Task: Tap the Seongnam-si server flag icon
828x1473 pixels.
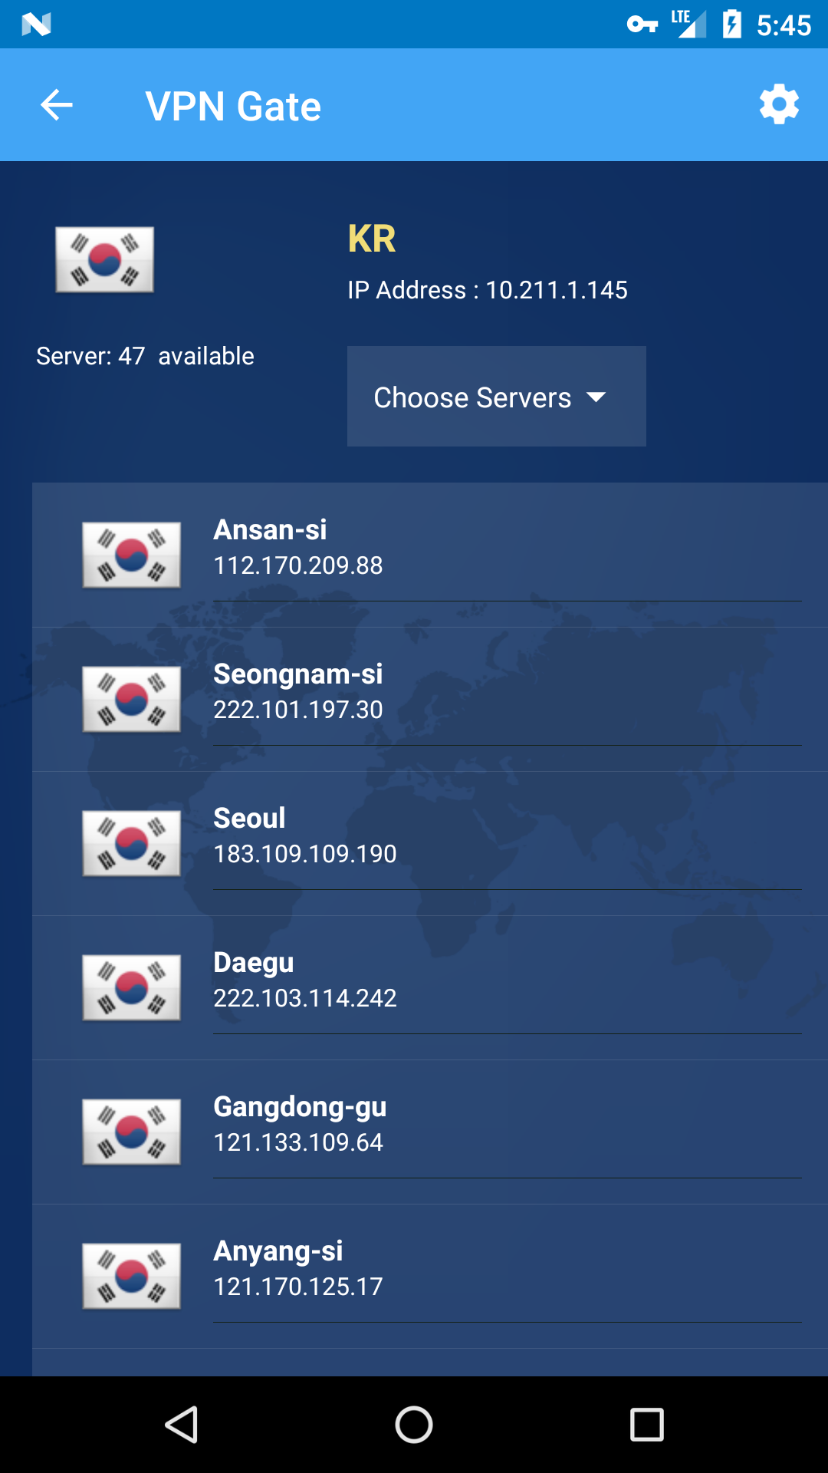Action: click(x=131, y=699)
